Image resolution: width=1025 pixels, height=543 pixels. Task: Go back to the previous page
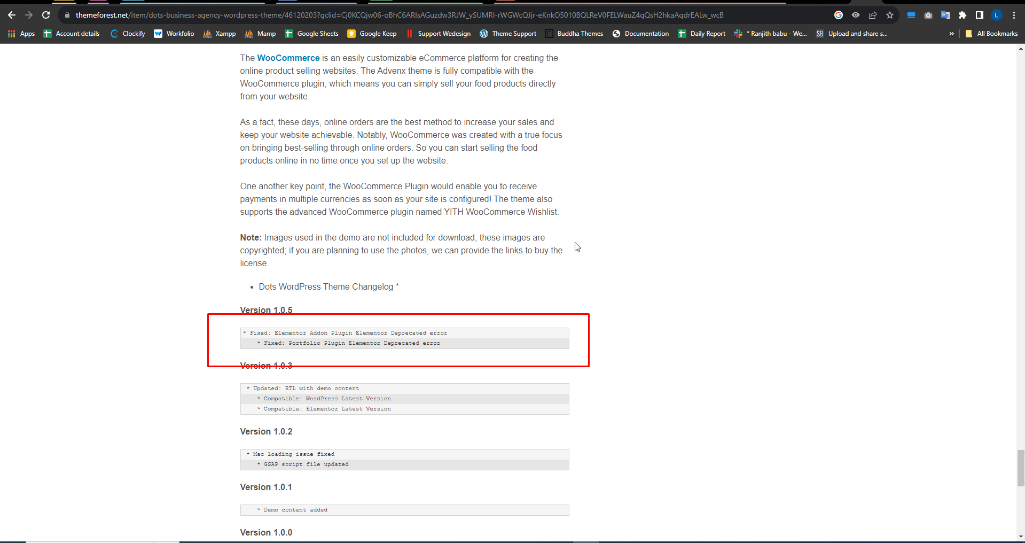pyautogui.click(x=12, y=15)
